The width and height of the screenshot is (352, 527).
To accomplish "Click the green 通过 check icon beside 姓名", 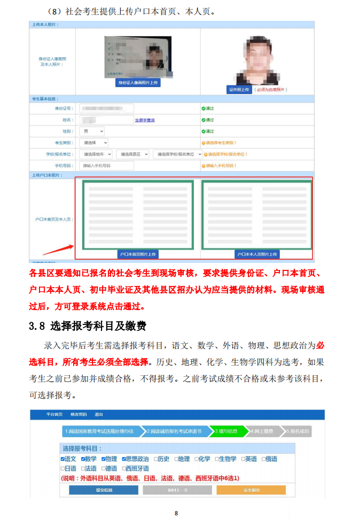I will point(204,120).
